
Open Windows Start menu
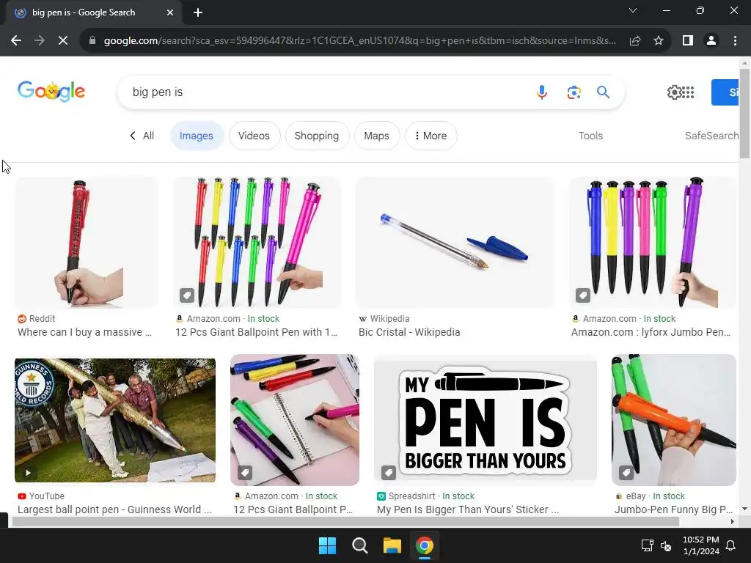point(328,545)
